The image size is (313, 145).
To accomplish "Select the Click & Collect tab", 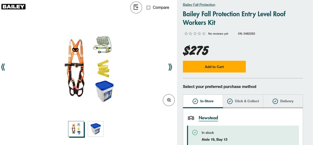I will pyautogui.click(x=243, y=101).
